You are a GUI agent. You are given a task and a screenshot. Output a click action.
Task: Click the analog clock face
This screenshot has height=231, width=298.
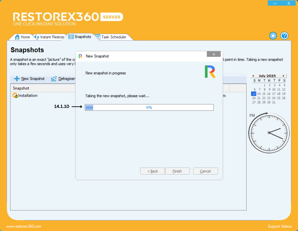tap(269, 133)
